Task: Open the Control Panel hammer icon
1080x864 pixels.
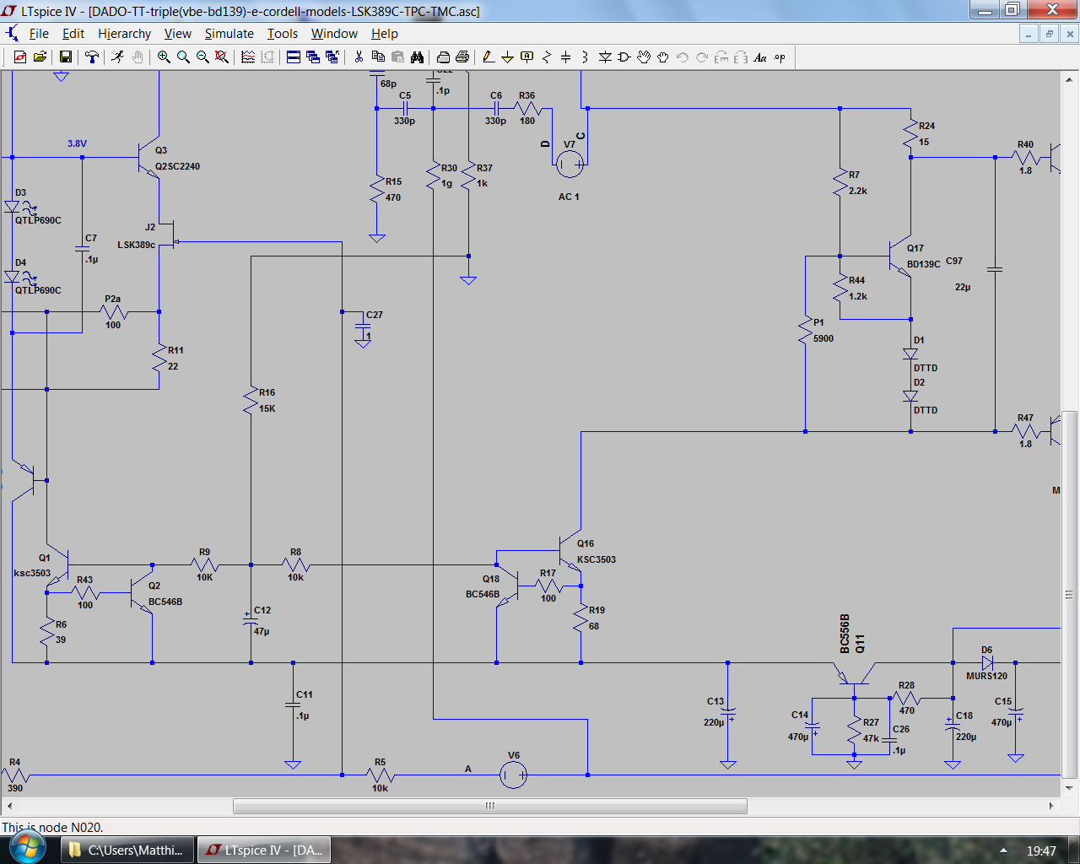Action: tap(91, 57)
